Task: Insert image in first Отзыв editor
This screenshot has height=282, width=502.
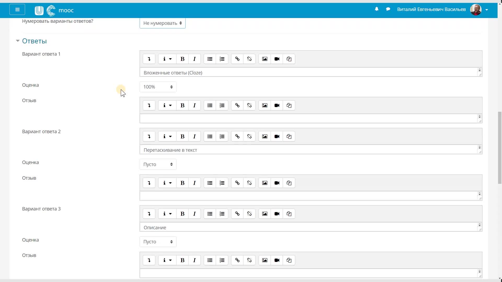Action: [265, 105]
